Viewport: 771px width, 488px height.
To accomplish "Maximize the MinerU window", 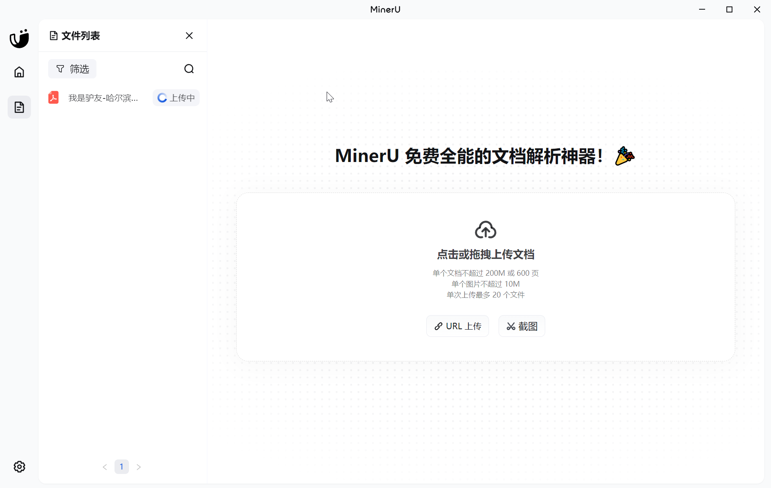I will (730, 9).
